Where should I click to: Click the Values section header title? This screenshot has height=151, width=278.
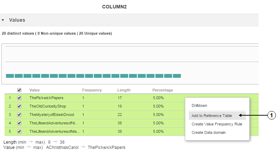[17, 20]
